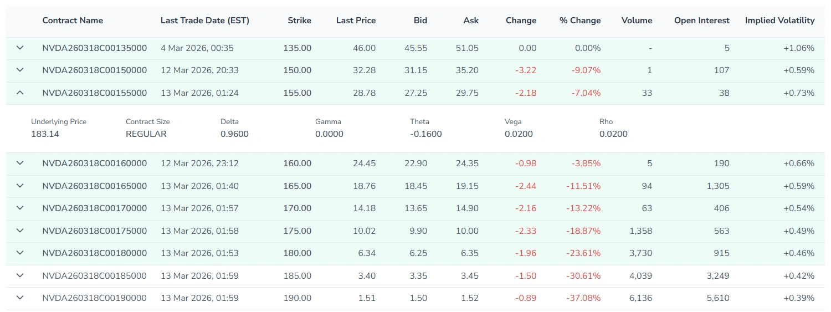Click the 4 Mar 2026, 00:35 date cell
831x312 pixels.
coord(197,48)
